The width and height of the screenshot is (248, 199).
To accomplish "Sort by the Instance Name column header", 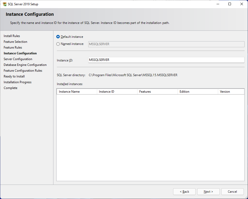I will click(77, 92).
